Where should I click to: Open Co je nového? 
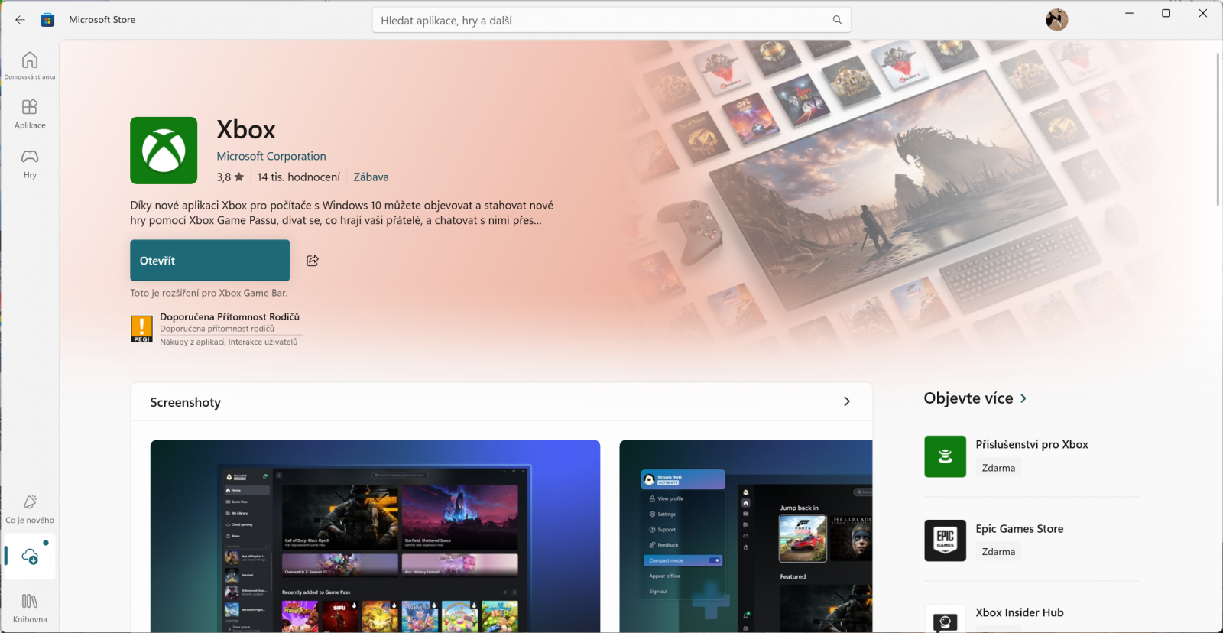click(x=30, y=509)
